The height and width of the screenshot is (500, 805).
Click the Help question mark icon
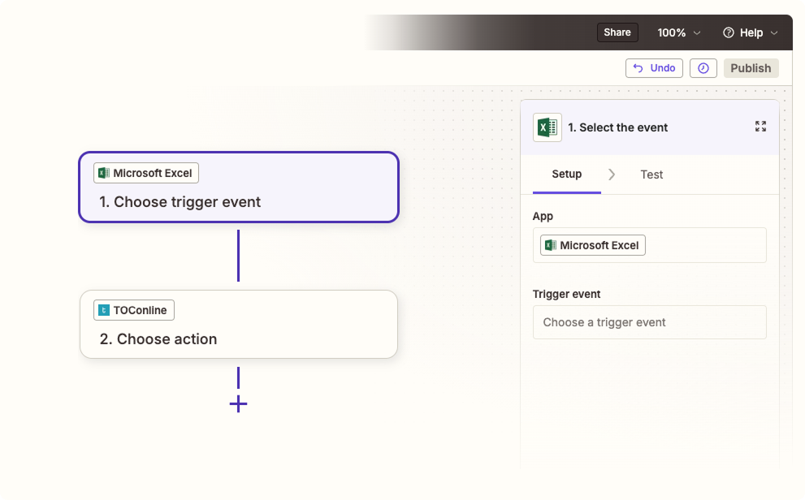[728, 32]
